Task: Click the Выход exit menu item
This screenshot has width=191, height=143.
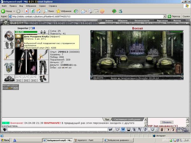Action: point(177,21)
